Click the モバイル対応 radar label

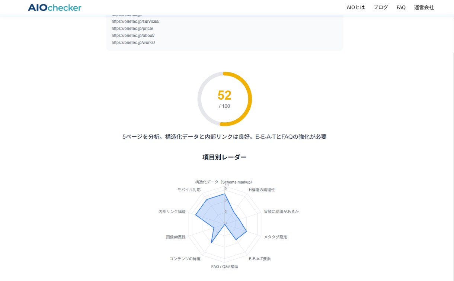point(189,190)
